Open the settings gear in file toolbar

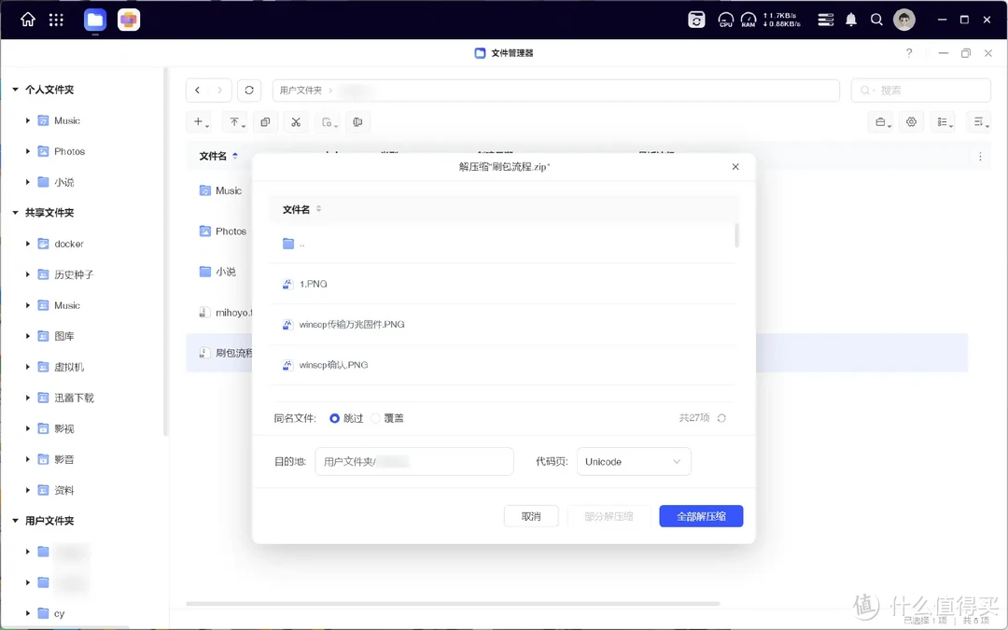[911, 122]
